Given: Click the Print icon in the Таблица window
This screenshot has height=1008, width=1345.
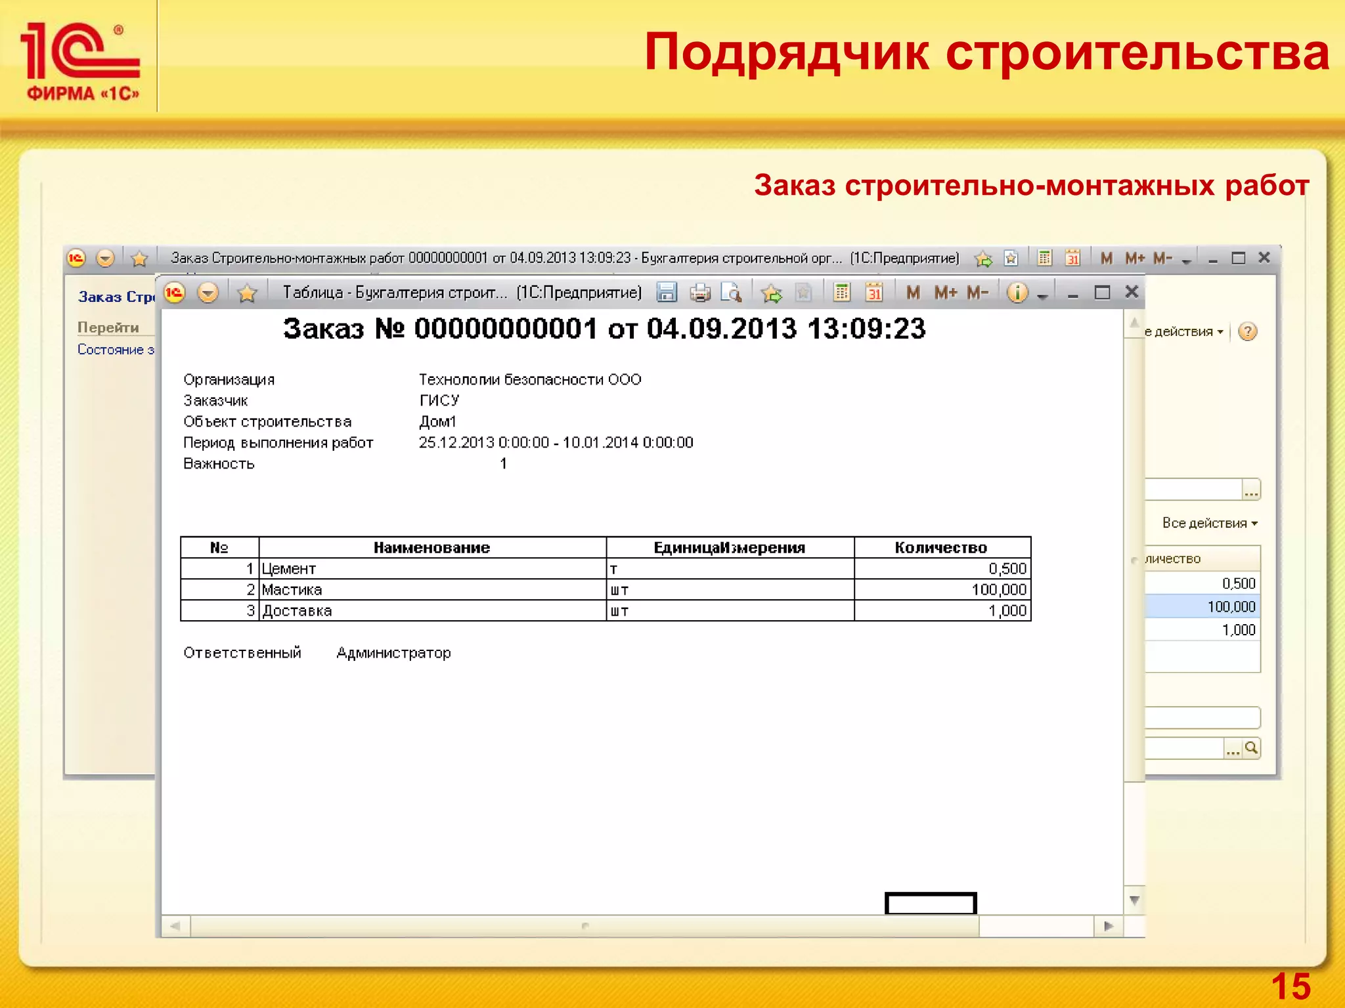Looking at the screenshot, I should tap(699, 292).
